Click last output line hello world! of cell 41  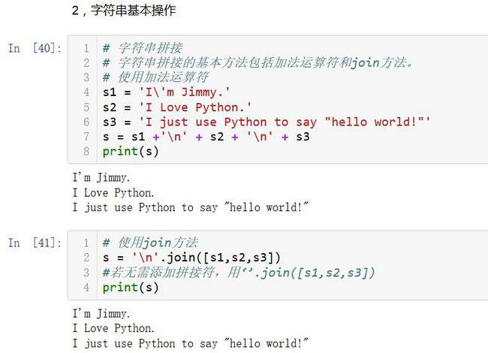click(x=191, y=343)
